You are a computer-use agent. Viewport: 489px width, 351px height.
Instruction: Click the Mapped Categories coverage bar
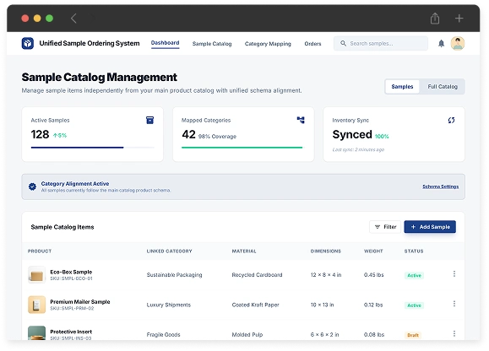242,148
